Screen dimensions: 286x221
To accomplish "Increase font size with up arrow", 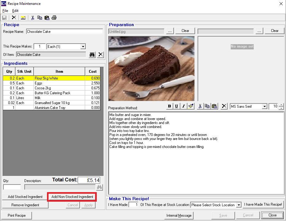I will [x=281, y=105].
